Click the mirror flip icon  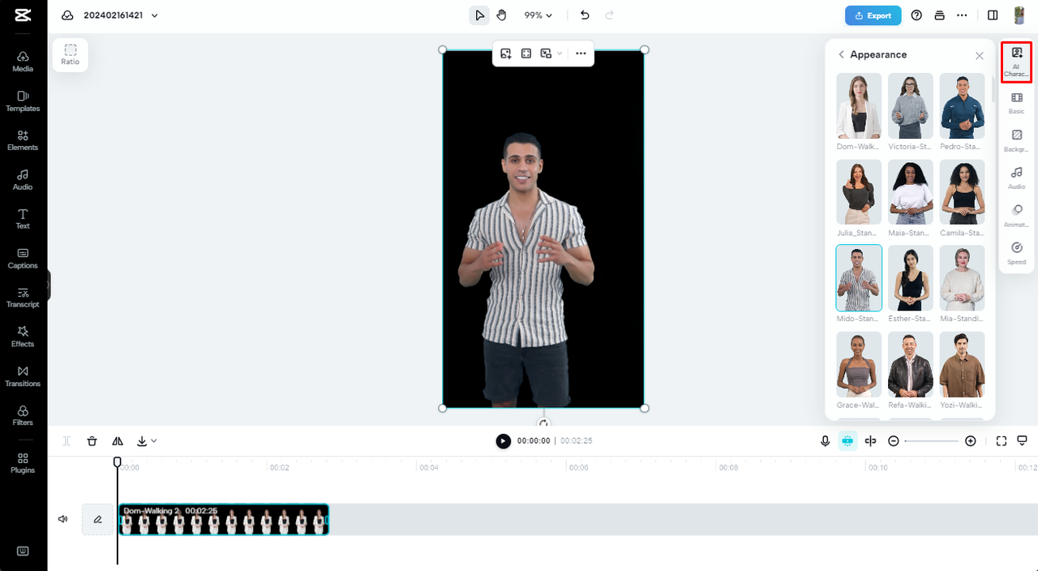118,441
